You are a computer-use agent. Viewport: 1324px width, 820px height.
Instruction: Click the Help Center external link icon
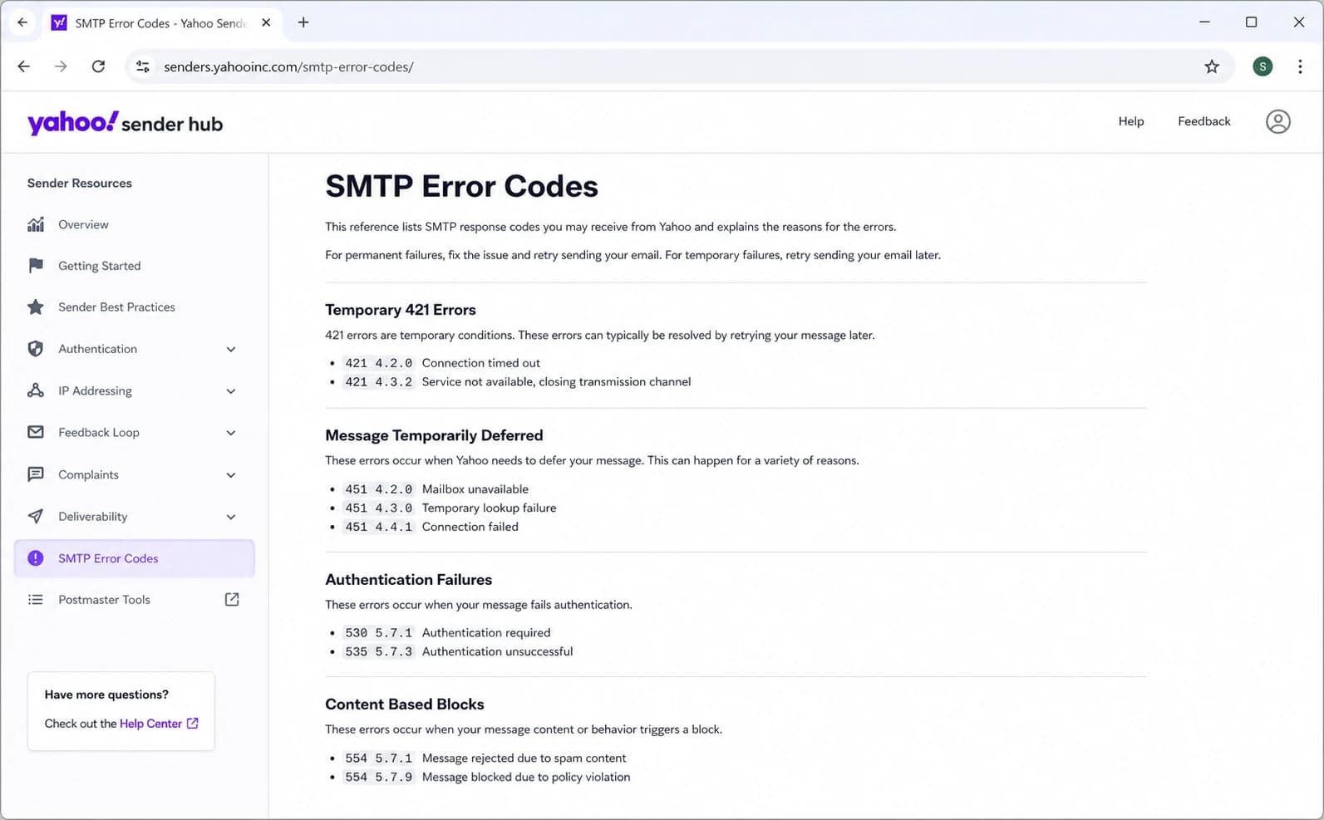point(193,724)
